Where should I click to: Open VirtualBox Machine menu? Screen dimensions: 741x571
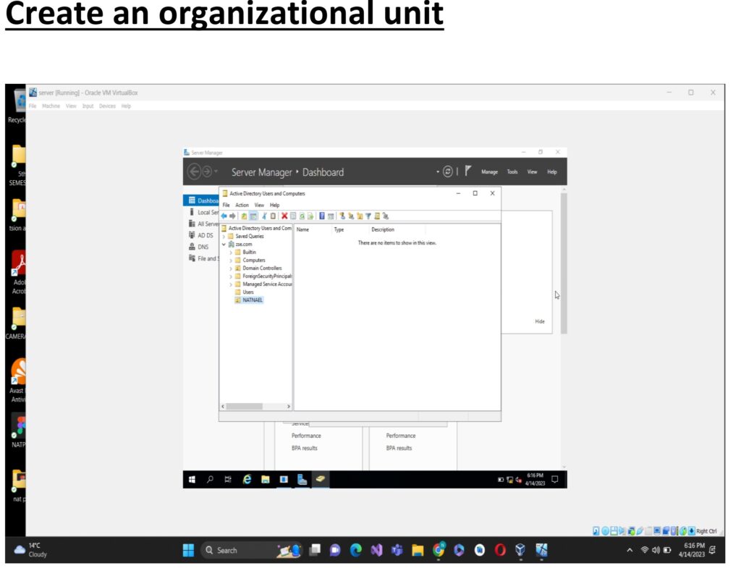(x=51, y=106)
